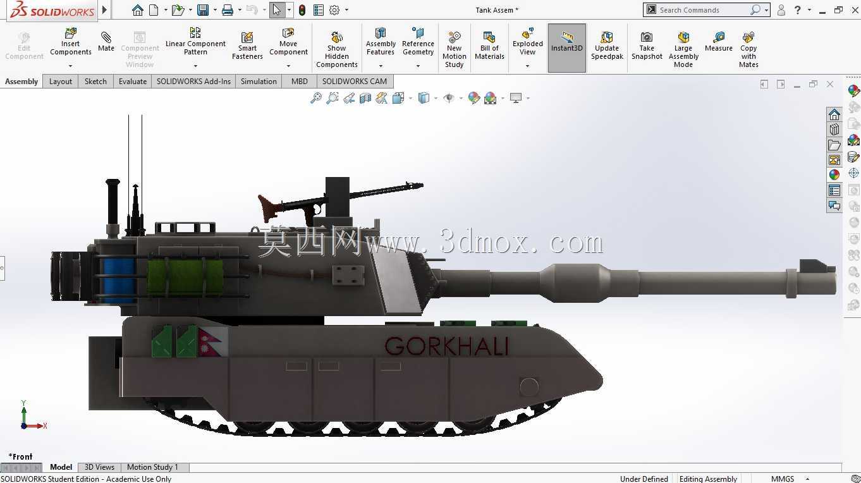
Task: Click the Print icon
Action: point(228,10)
